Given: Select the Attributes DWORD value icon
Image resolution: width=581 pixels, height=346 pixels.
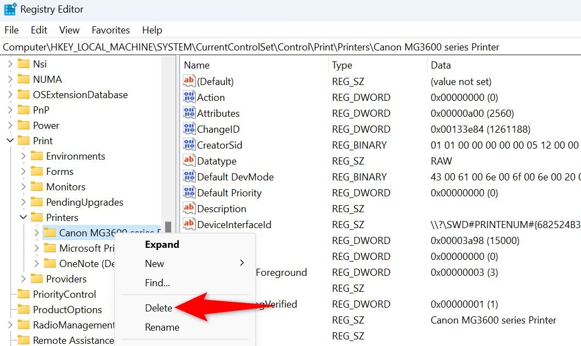Looking at the screenshot, I should (x=189, y=113).
